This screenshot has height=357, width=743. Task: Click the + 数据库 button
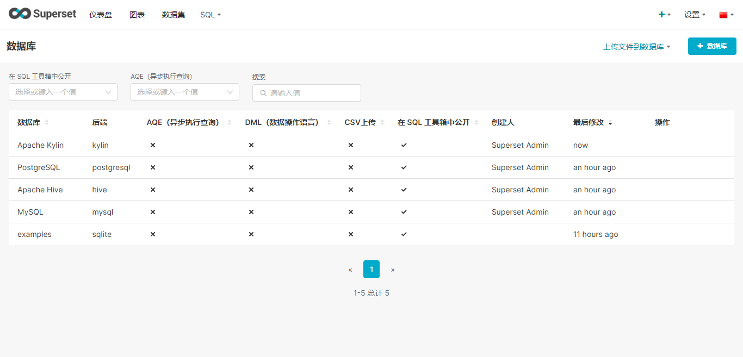(x=712, y=46)
